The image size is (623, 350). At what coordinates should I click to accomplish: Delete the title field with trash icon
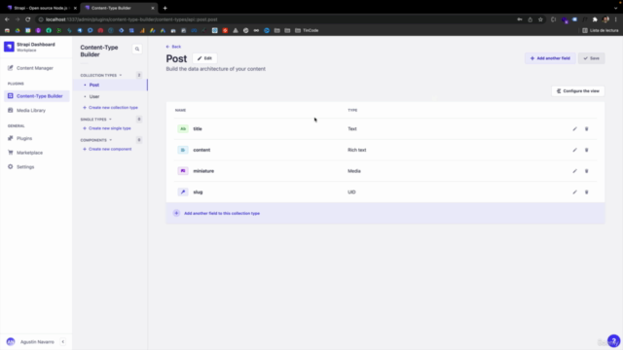tap(586, 129)
